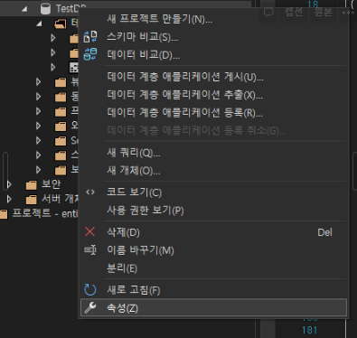Viewport: 357px width, 338px height.
Task: Select 데이터 계층 애플리케이션 등록(R)...
Action: click(214, 113)
